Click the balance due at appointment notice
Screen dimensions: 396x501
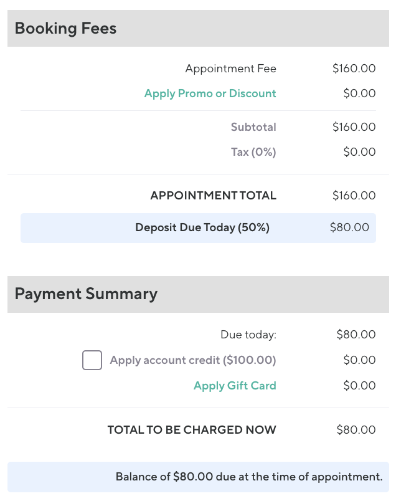tap(248, 477)
